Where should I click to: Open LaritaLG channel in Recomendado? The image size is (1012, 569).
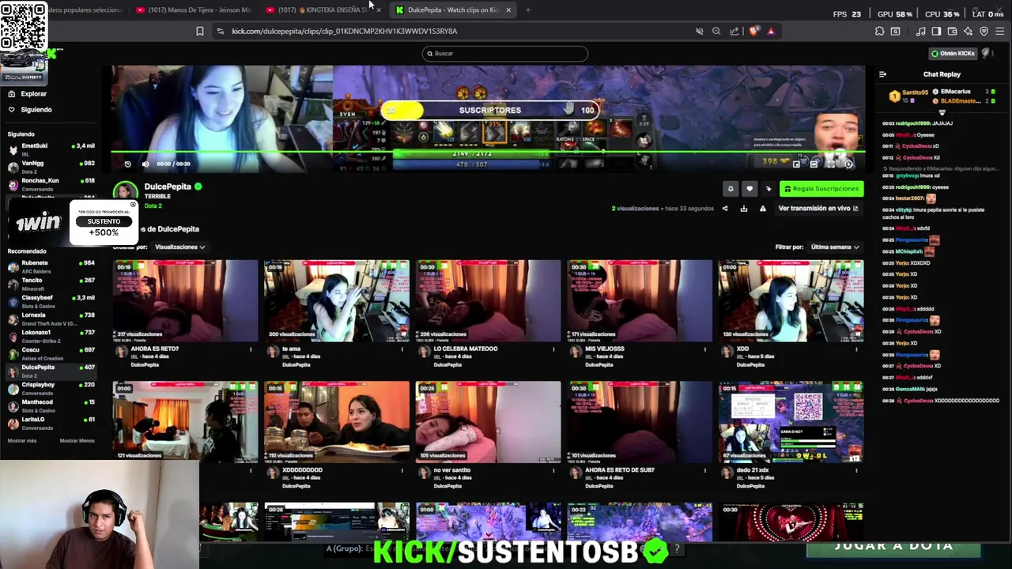click(51, 423)
